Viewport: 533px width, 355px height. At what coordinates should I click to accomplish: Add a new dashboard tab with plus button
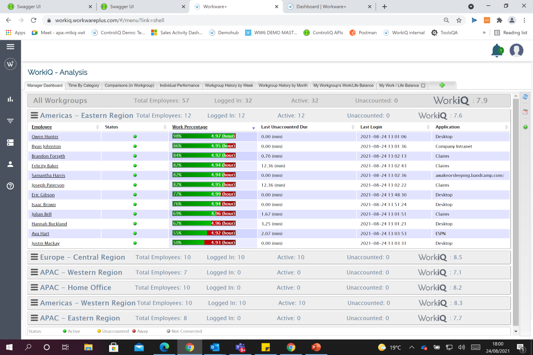(441, 85)
